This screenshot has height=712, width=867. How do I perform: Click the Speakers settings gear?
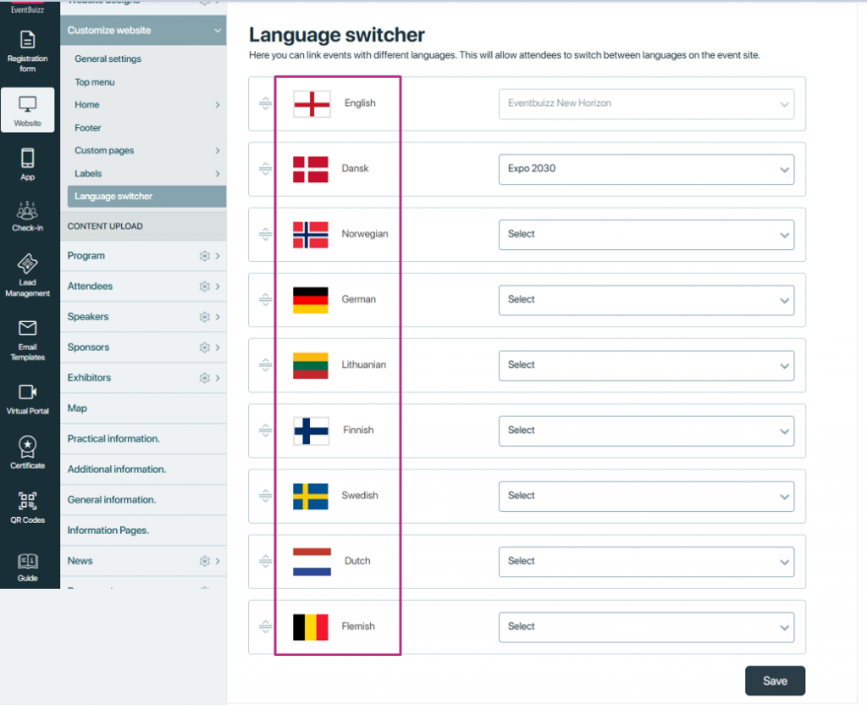pos(205,317)
